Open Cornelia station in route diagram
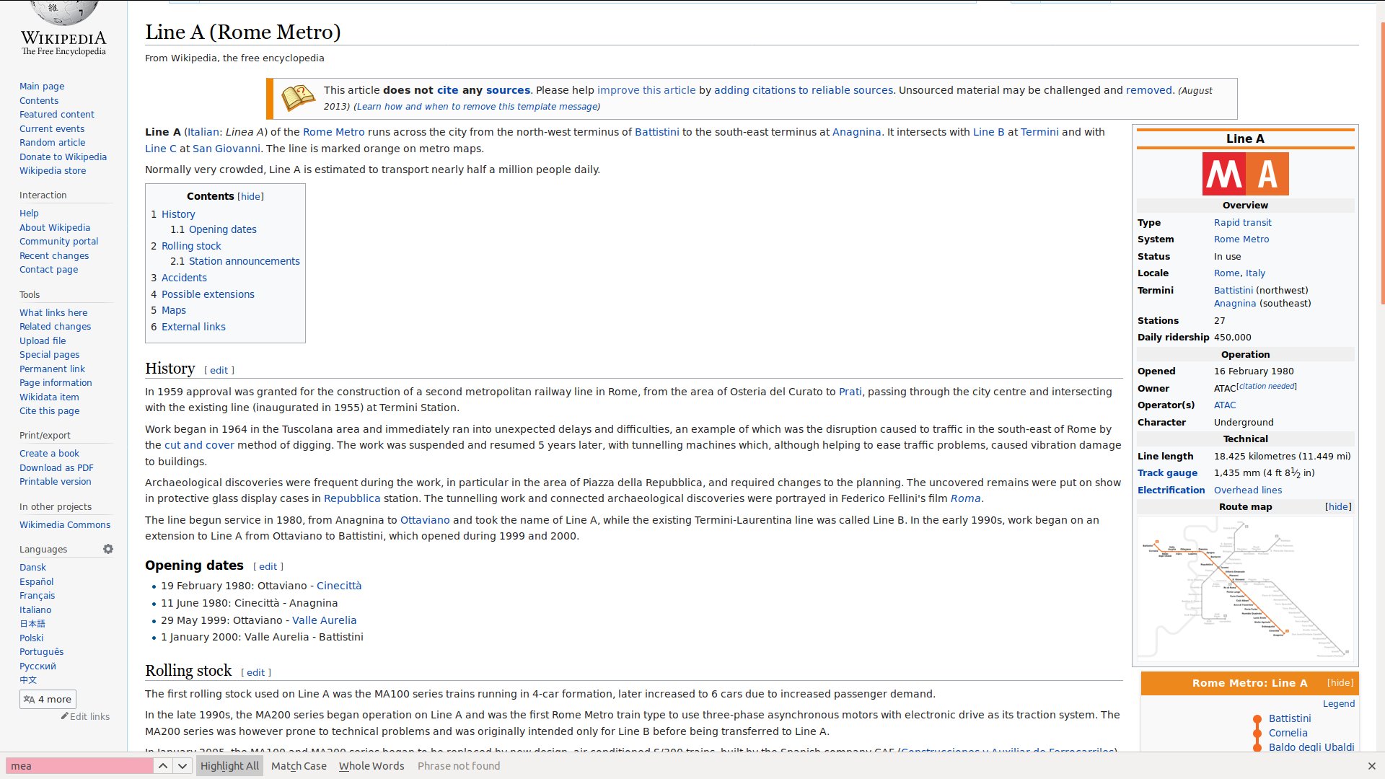Viewport: 1385px width, 779px height. pyautogui.click(x=1288, y=733)
